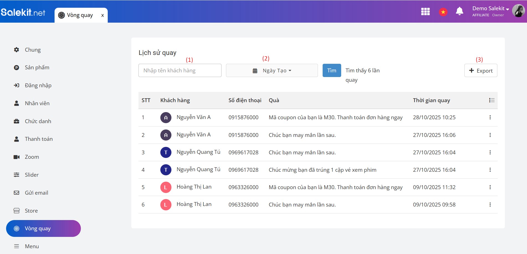Expand the Demo Salekit account dropdown
The height and width of the screenshot is (254, 527).
490,9
